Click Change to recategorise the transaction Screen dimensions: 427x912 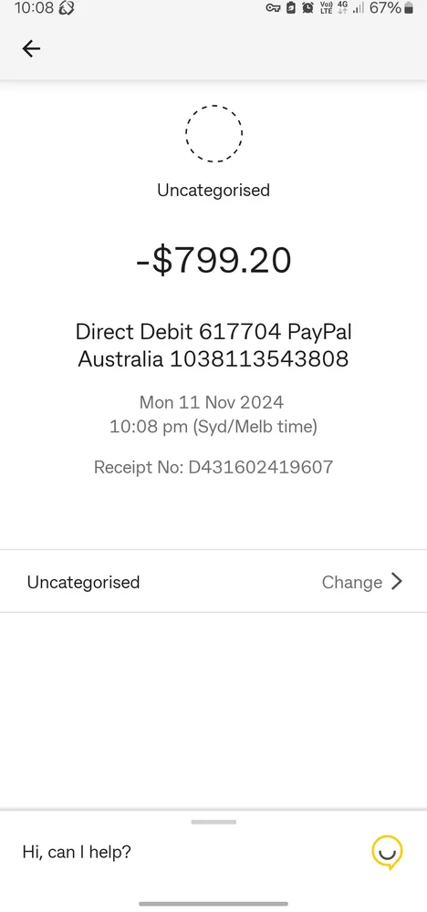click(x=352, y=582)
